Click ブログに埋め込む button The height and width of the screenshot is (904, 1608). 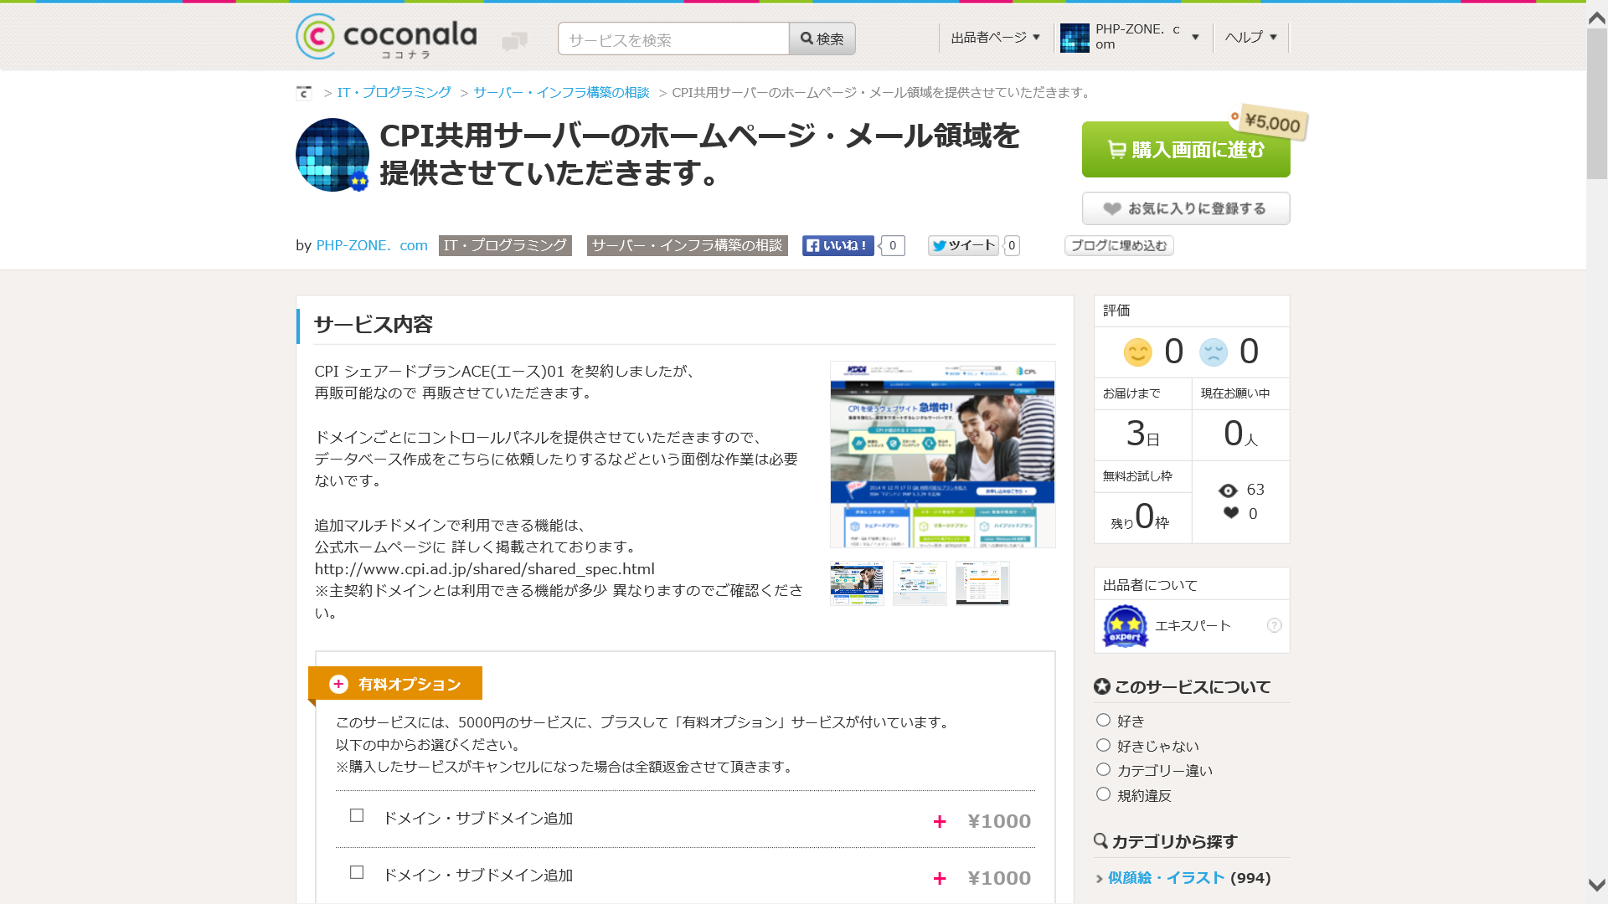point(1119,245)
